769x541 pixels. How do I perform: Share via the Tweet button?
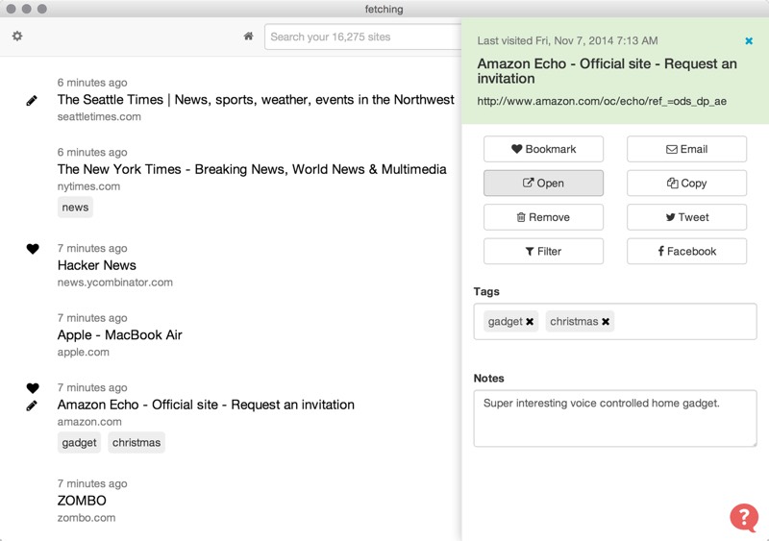point(686,217)
